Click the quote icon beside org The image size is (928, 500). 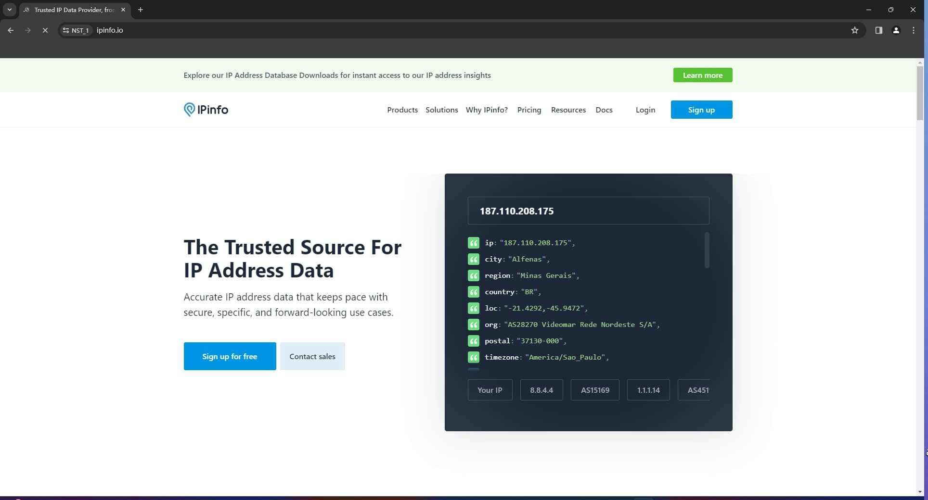point(474,325)
